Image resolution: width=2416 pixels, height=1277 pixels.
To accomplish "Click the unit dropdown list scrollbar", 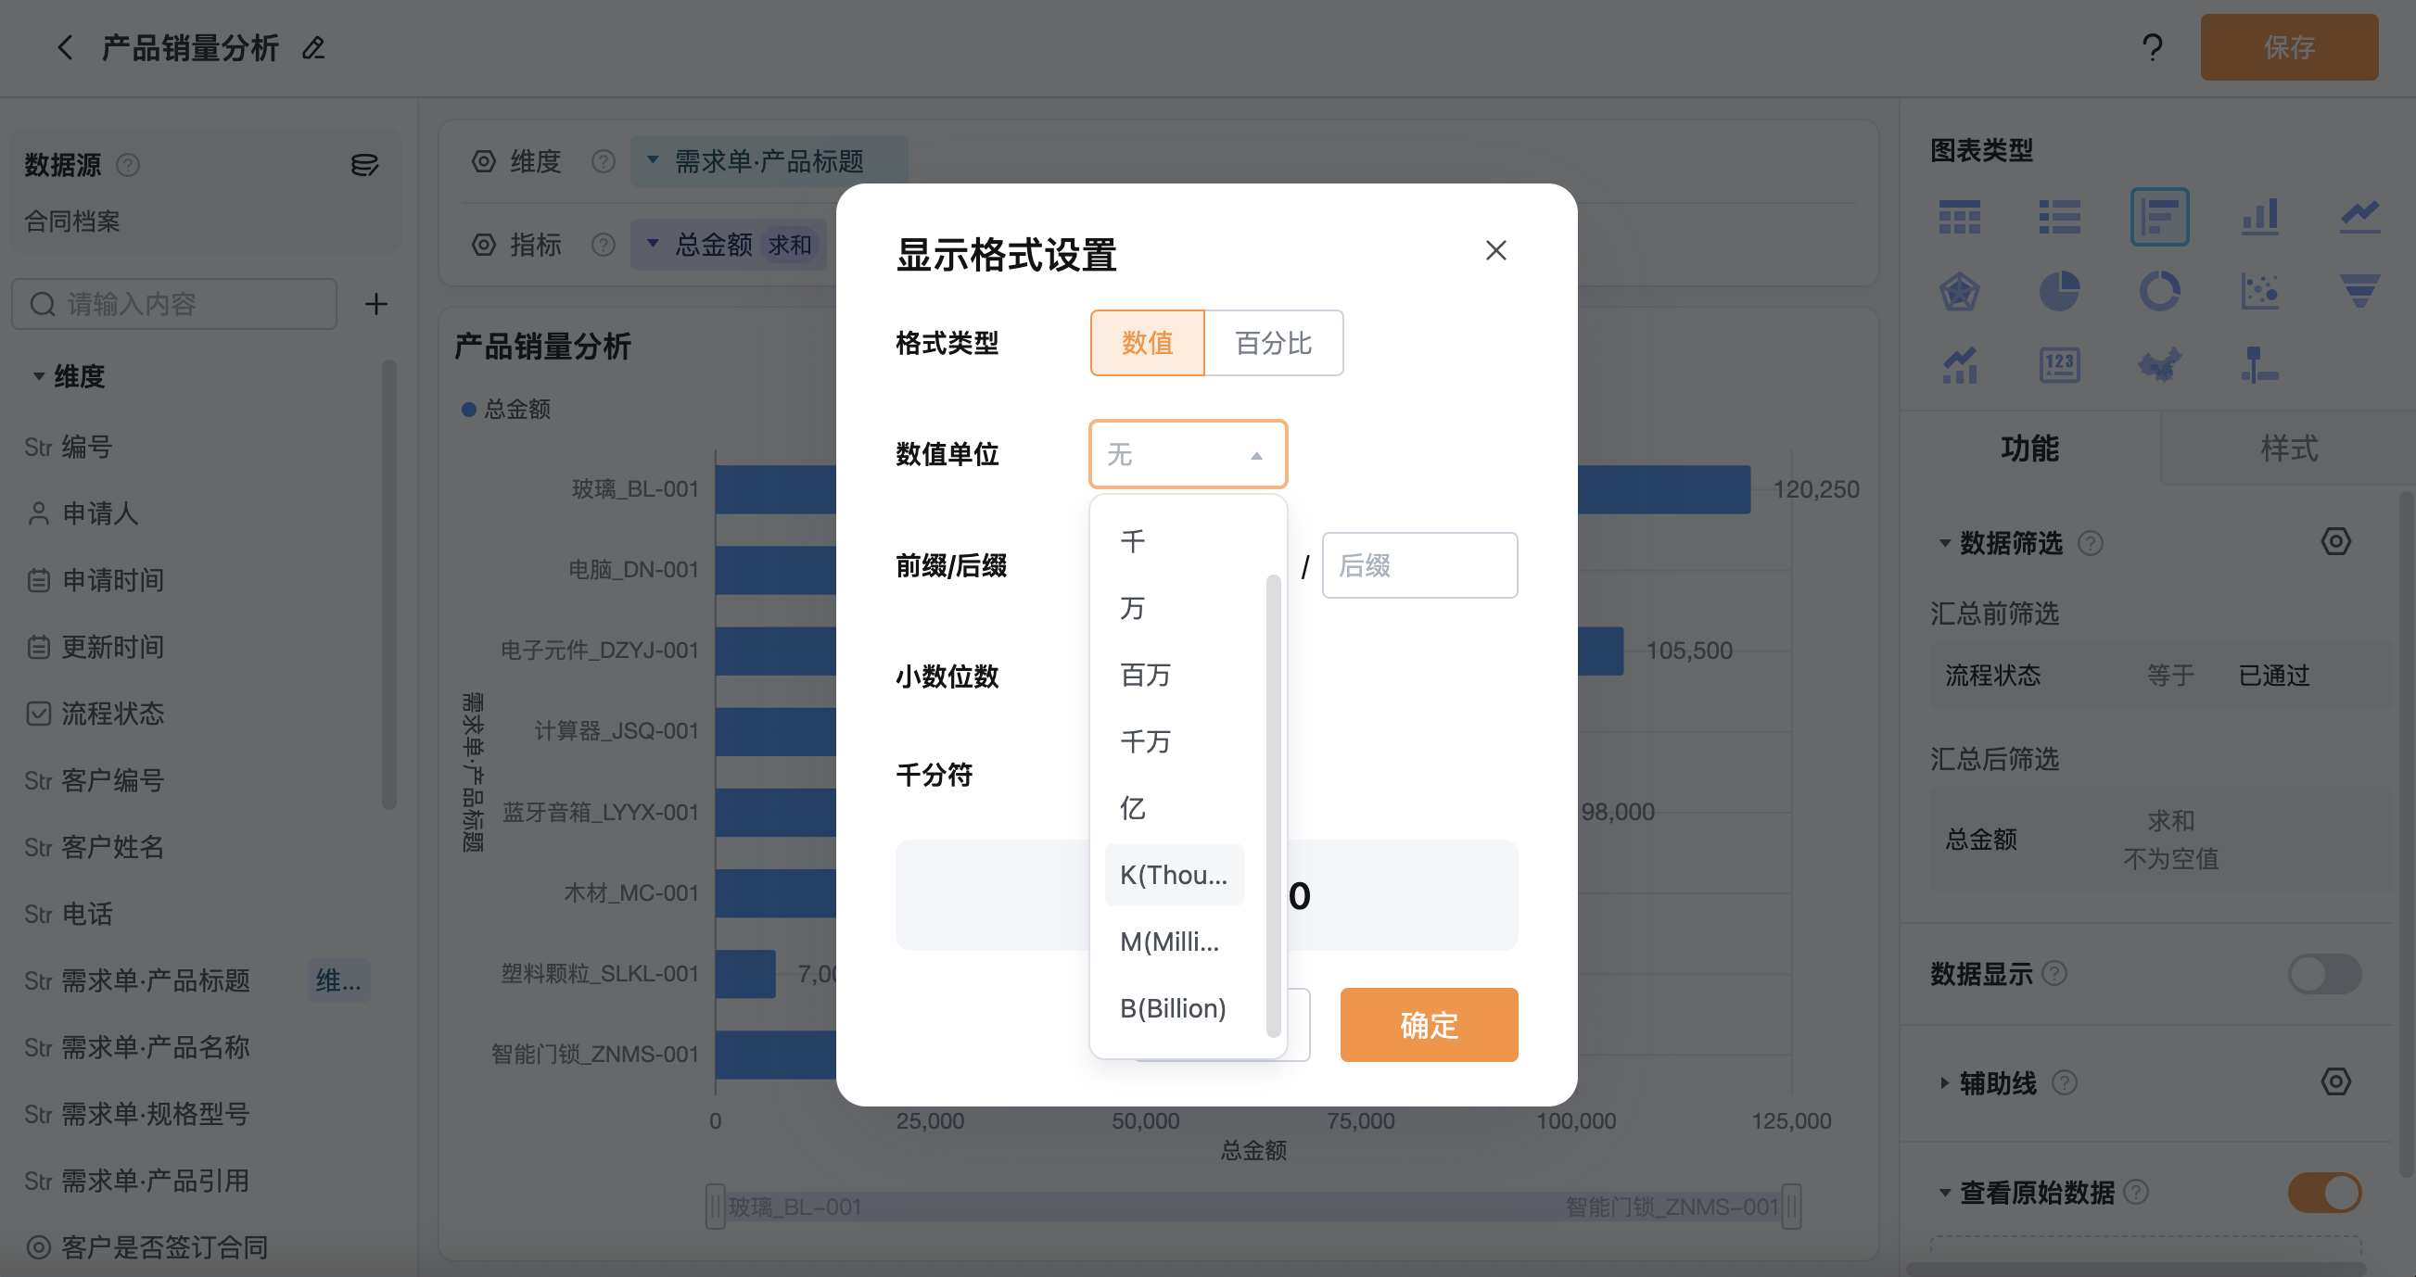I will point(1273,805).
